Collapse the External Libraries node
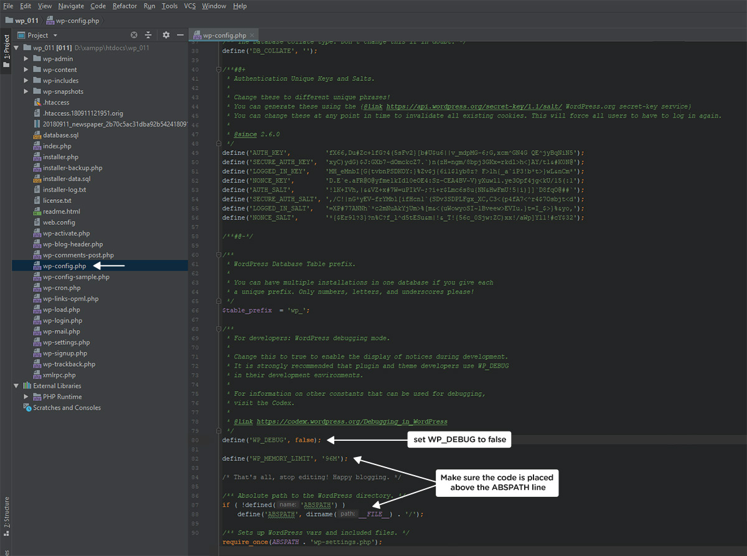 point(16,386)
